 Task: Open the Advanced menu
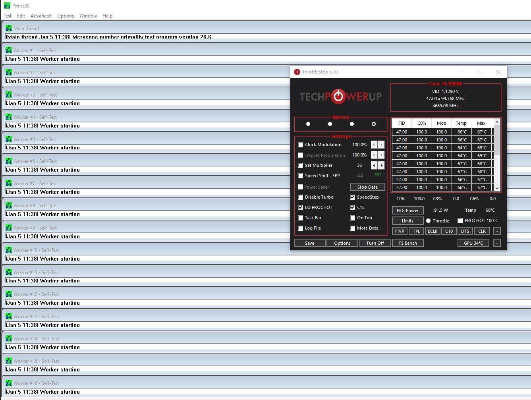point(41,16)
